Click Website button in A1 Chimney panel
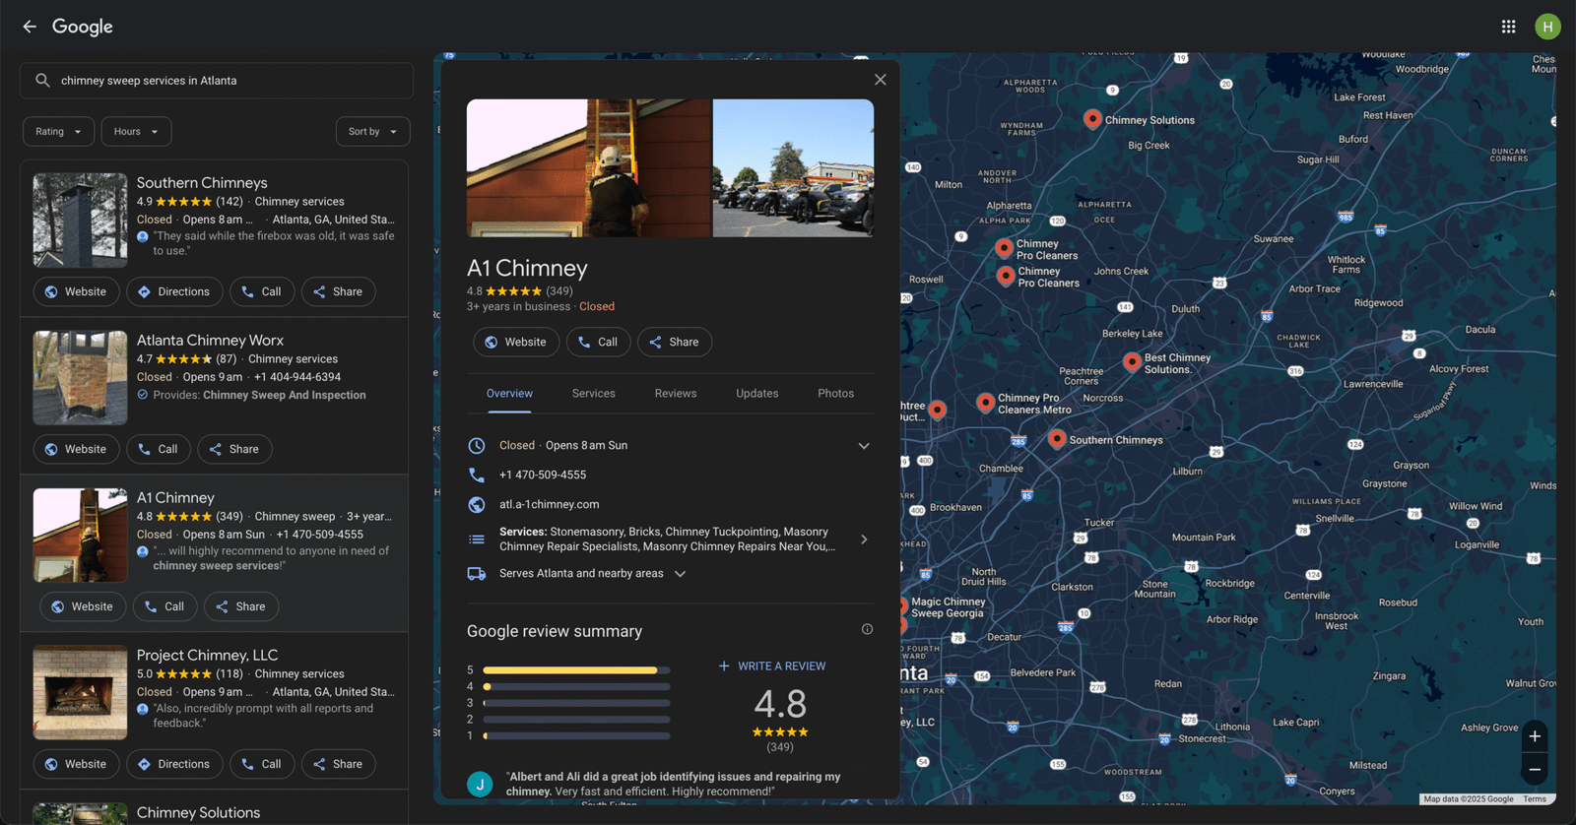Viewport: 1576px width, 825px height. pyautogui.click(x=516, y=342)
